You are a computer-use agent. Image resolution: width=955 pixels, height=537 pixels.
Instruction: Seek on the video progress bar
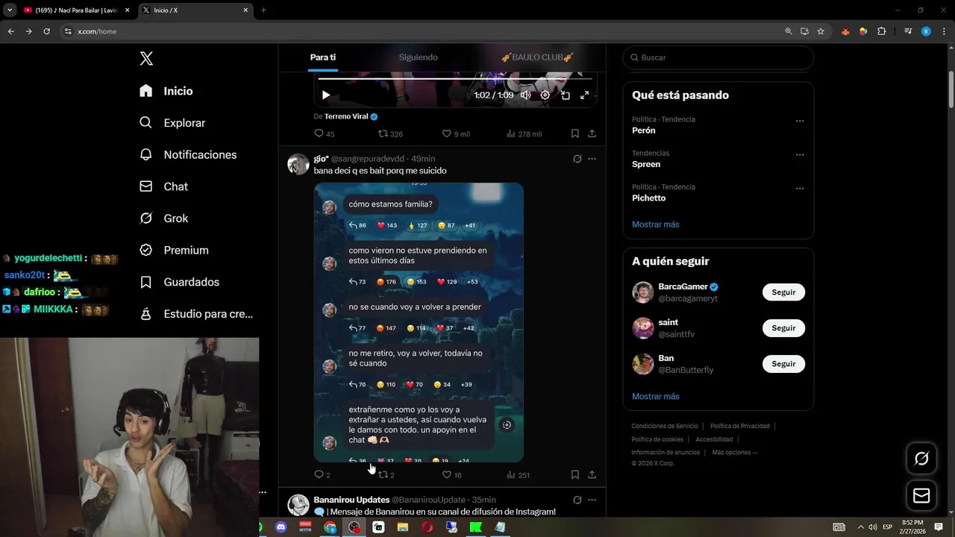[x=455, y=78]
